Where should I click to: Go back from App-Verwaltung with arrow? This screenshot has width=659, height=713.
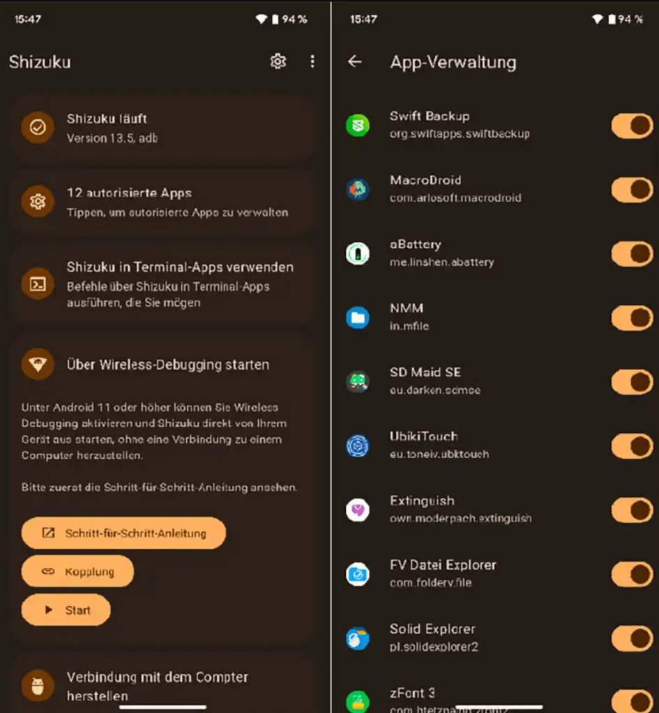(355, 61)
